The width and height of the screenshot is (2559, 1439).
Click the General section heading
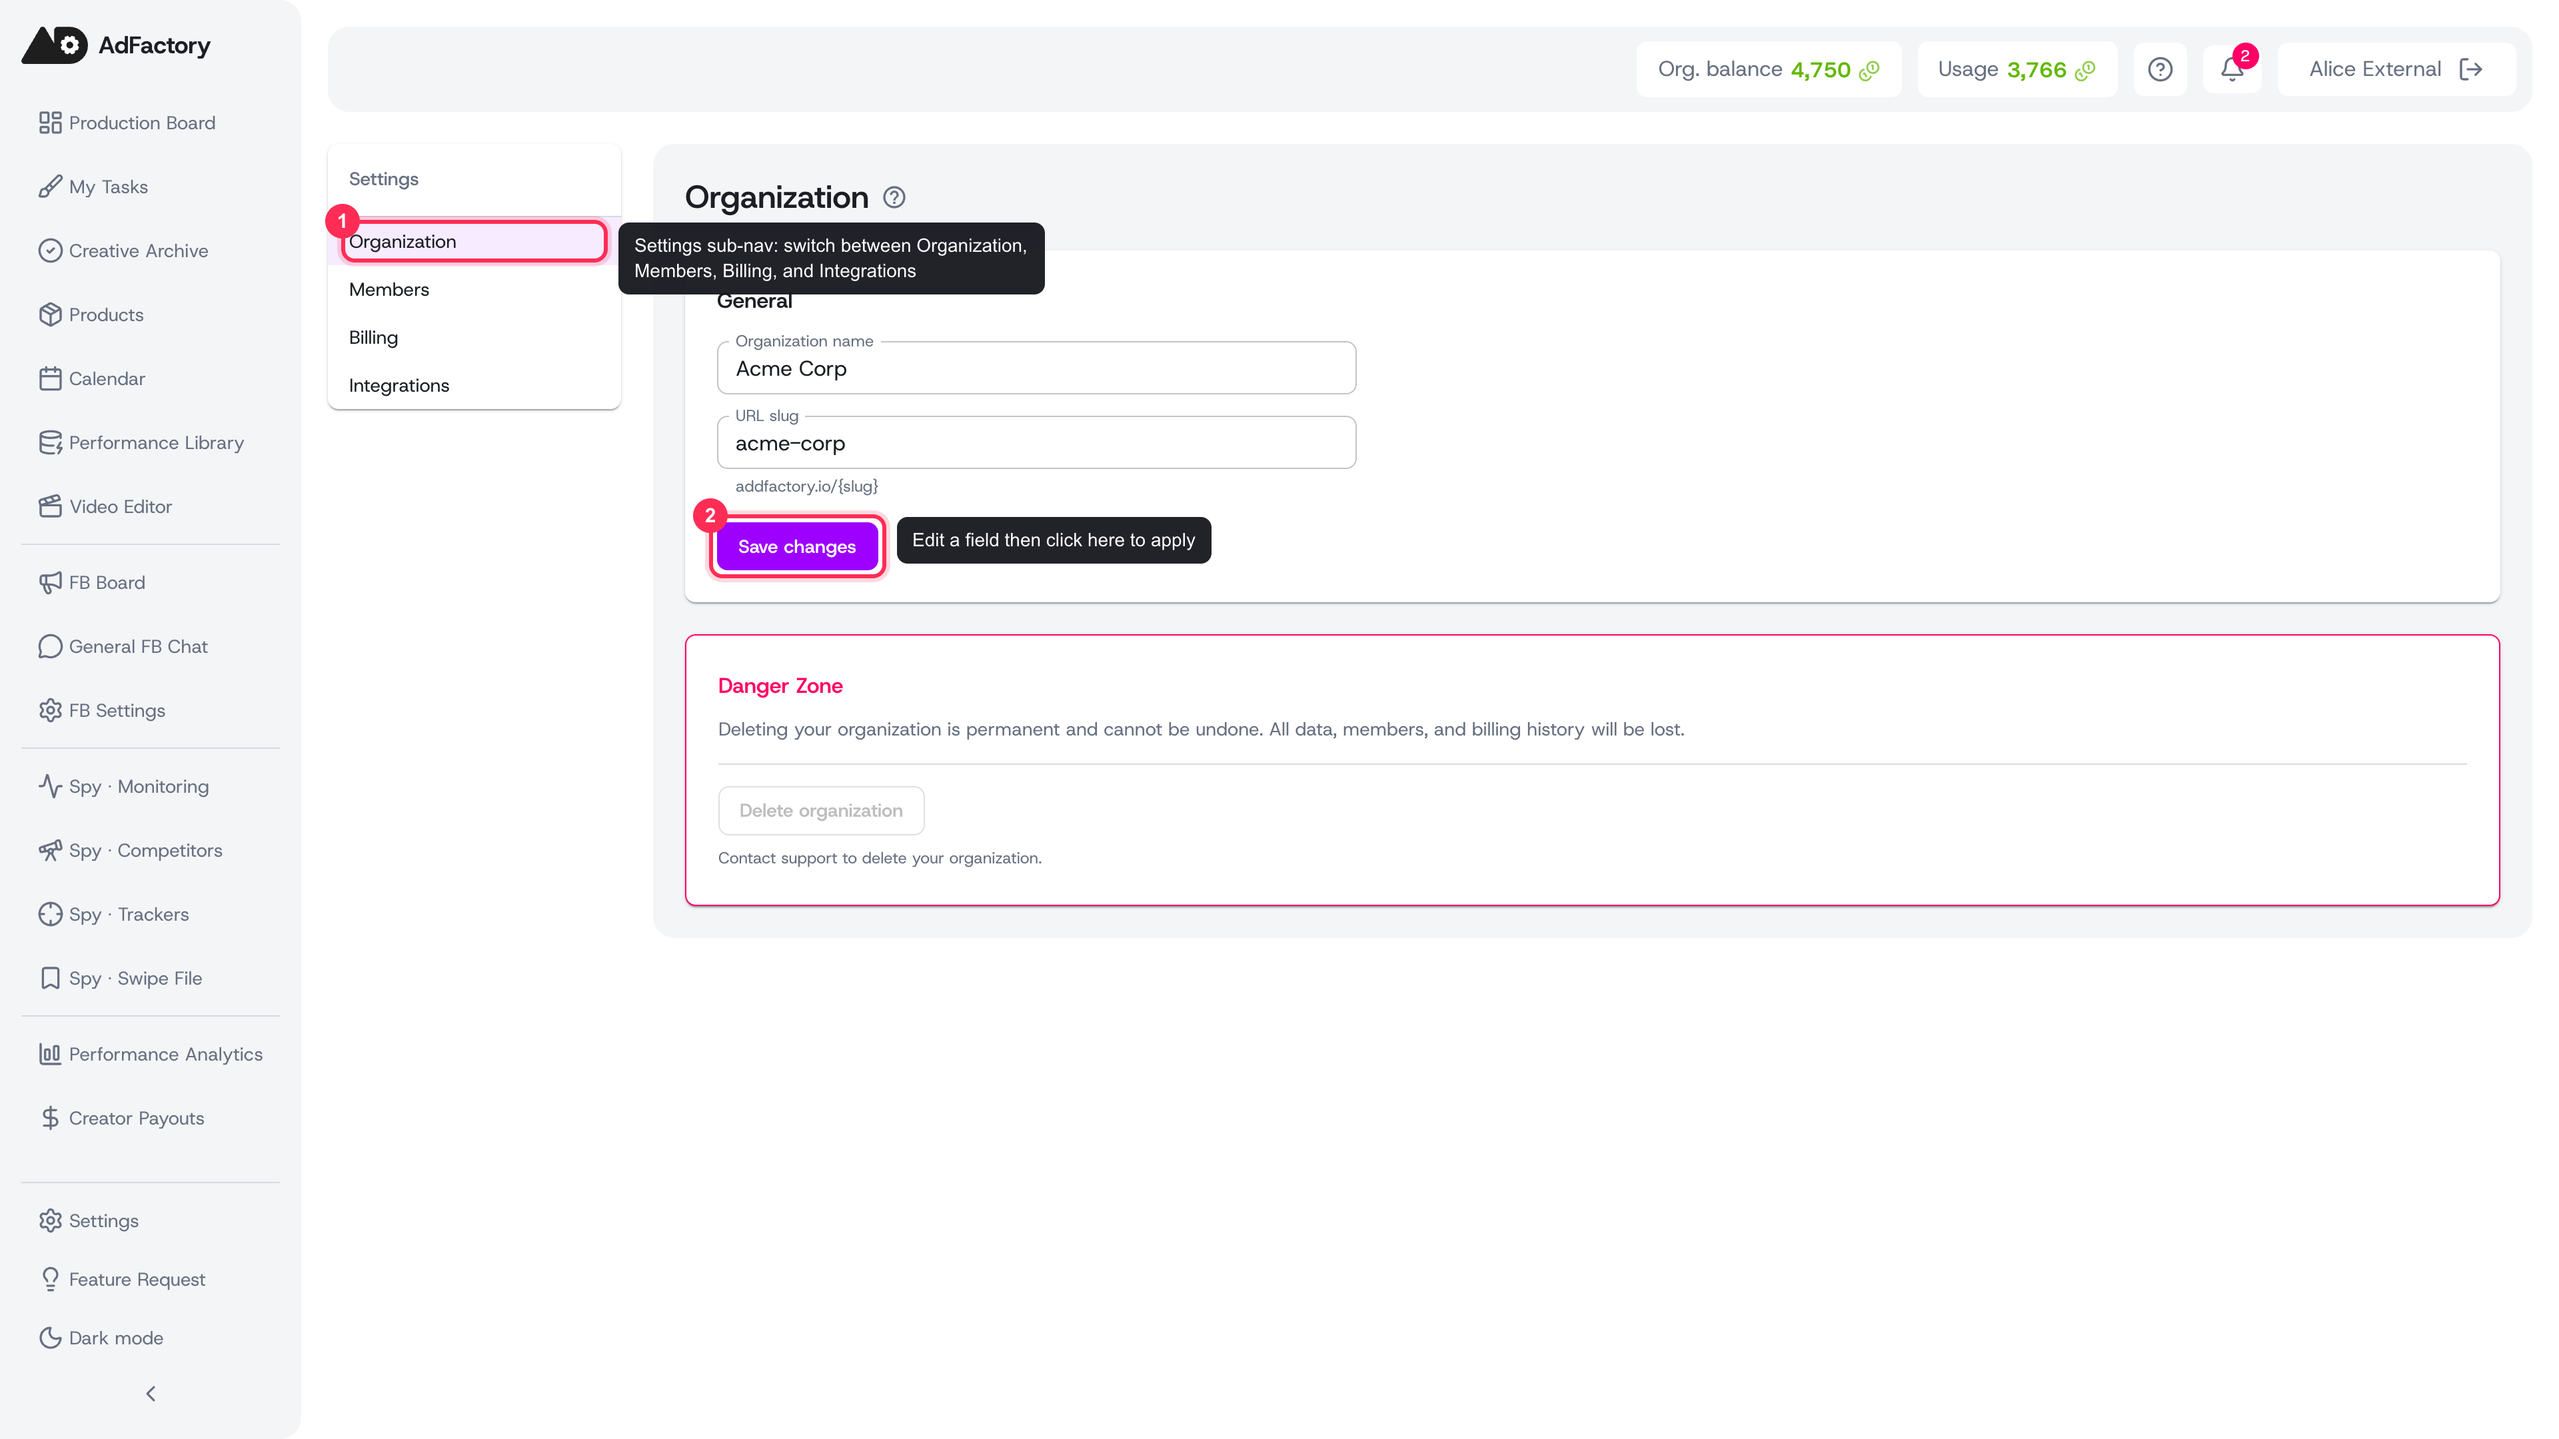pyautogui.click(x=754, y=301)
